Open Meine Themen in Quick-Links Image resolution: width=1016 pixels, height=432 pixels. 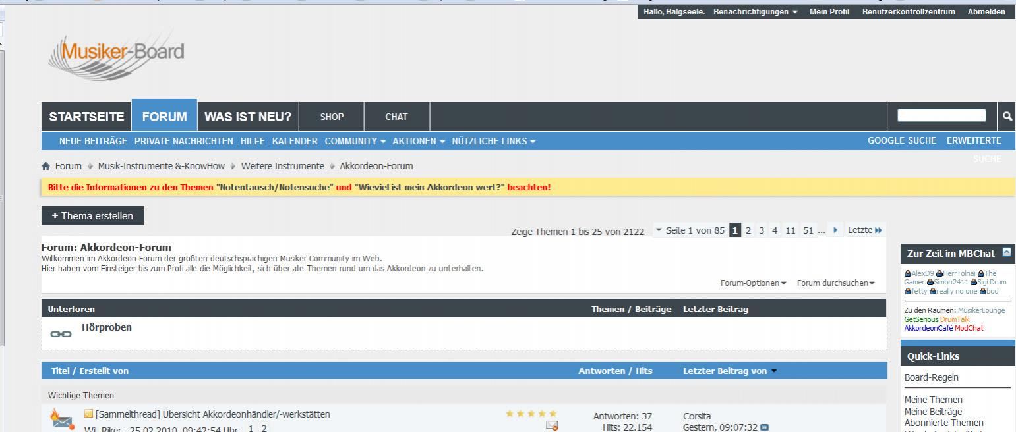pos(933,400)
